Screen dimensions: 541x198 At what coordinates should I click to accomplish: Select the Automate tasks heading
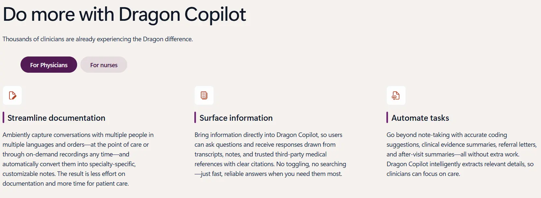pyautogui.click(x=420, y=118)
